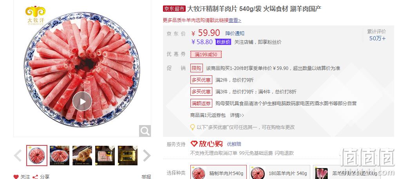Click 举报 report link
The height and width of the screenshot is (179, 398).
pyautogui.click(x=147, y=177)
